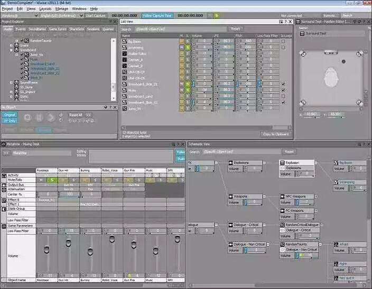Toggle Is Looping checkbox for Big Boom
This screenshot has width=372, height=289.
point(283,41)
